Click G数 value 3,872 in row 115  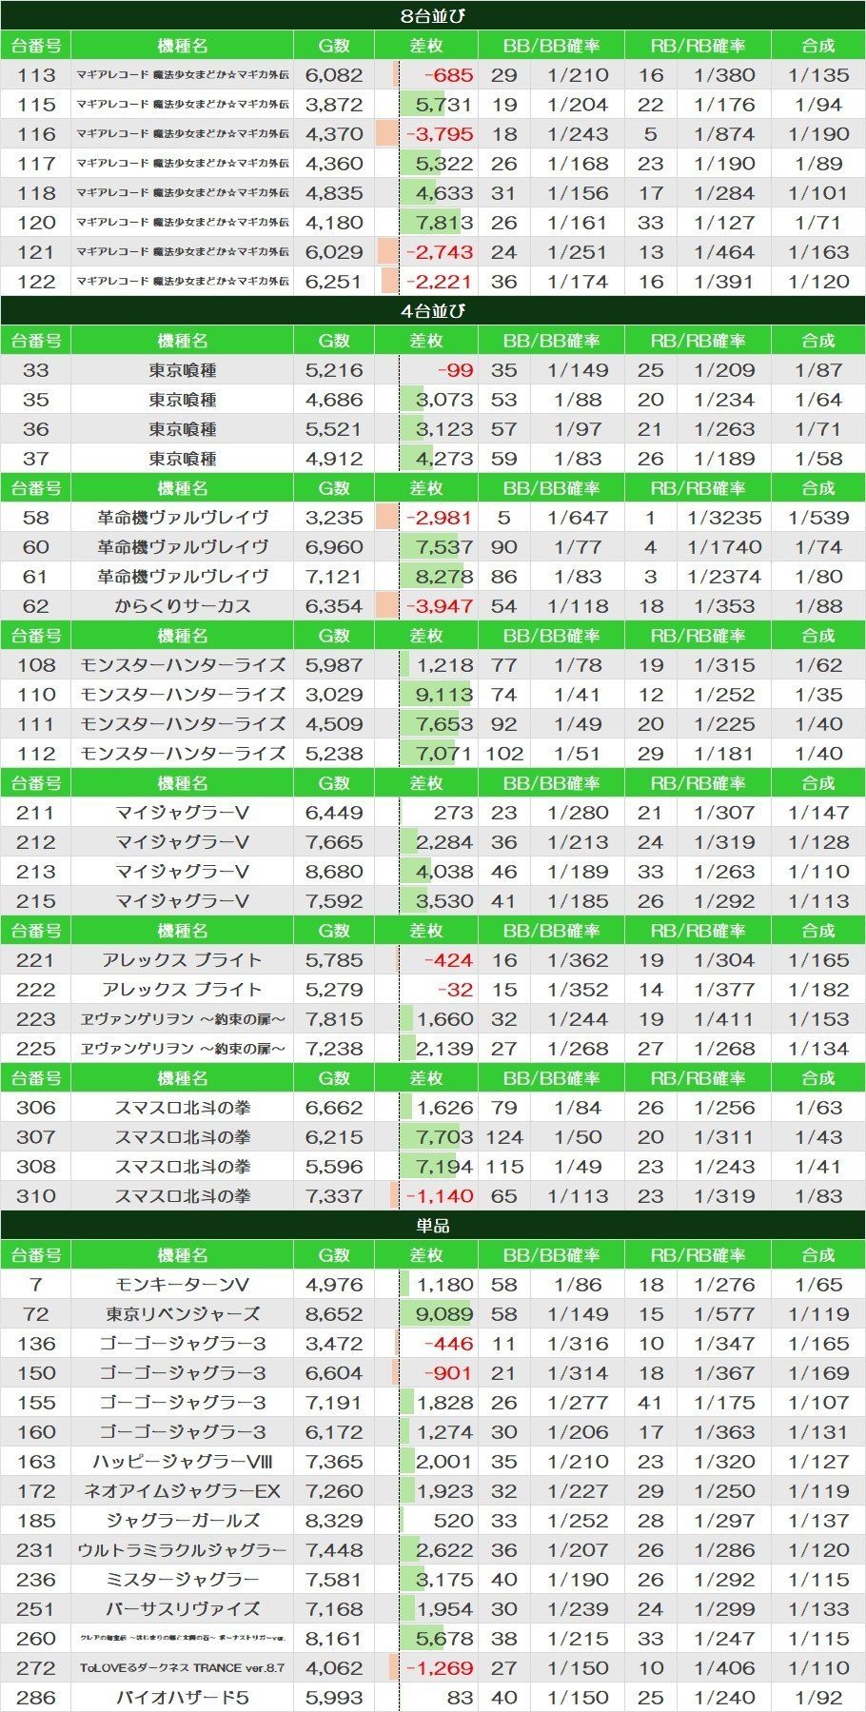click(334, 105)
